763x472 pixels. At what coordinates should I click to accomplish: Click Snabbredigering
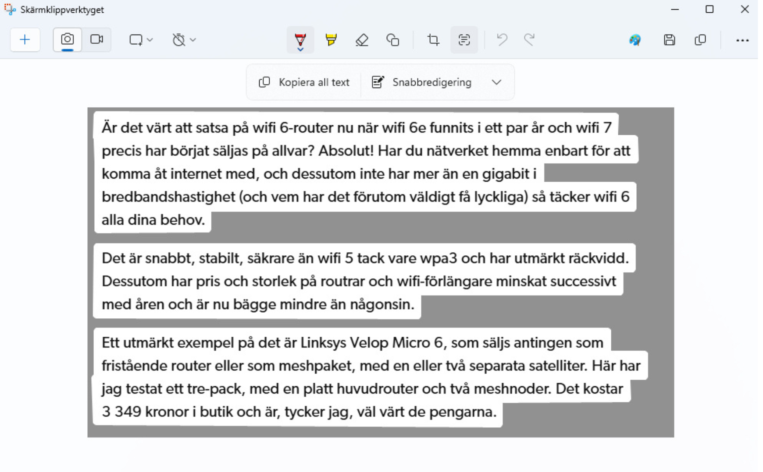[422, 82]
